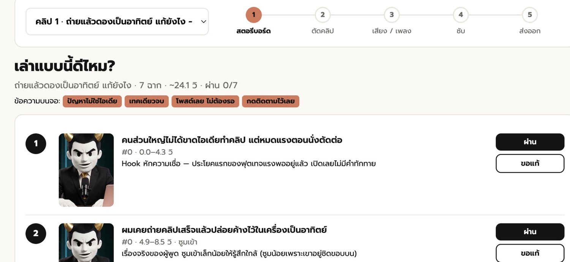Select scene 1 title คนส่วนใหญ่ไม่ได้ขาดไอเดียทำคลิป
The image size is (570, 262).
pyautogui.click(x=232, y=140)
